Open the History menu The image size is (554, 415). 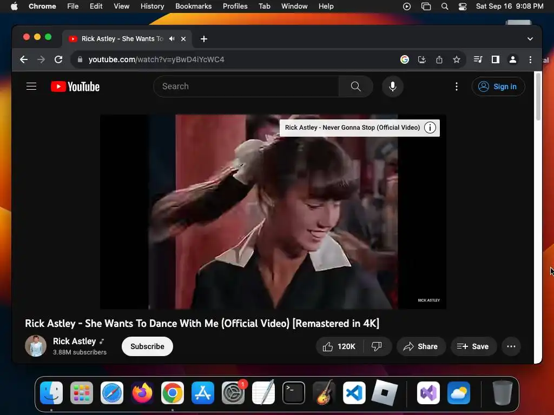click(152, 6)
